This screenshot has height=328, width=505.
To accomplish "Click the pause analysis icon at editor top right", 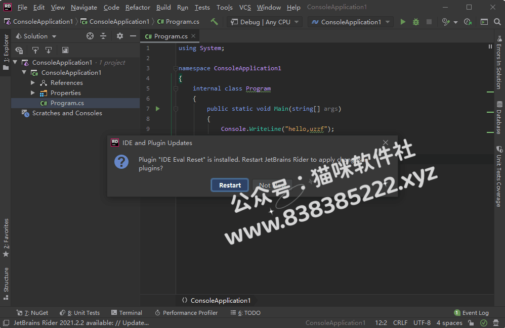I will click(490, 46).
